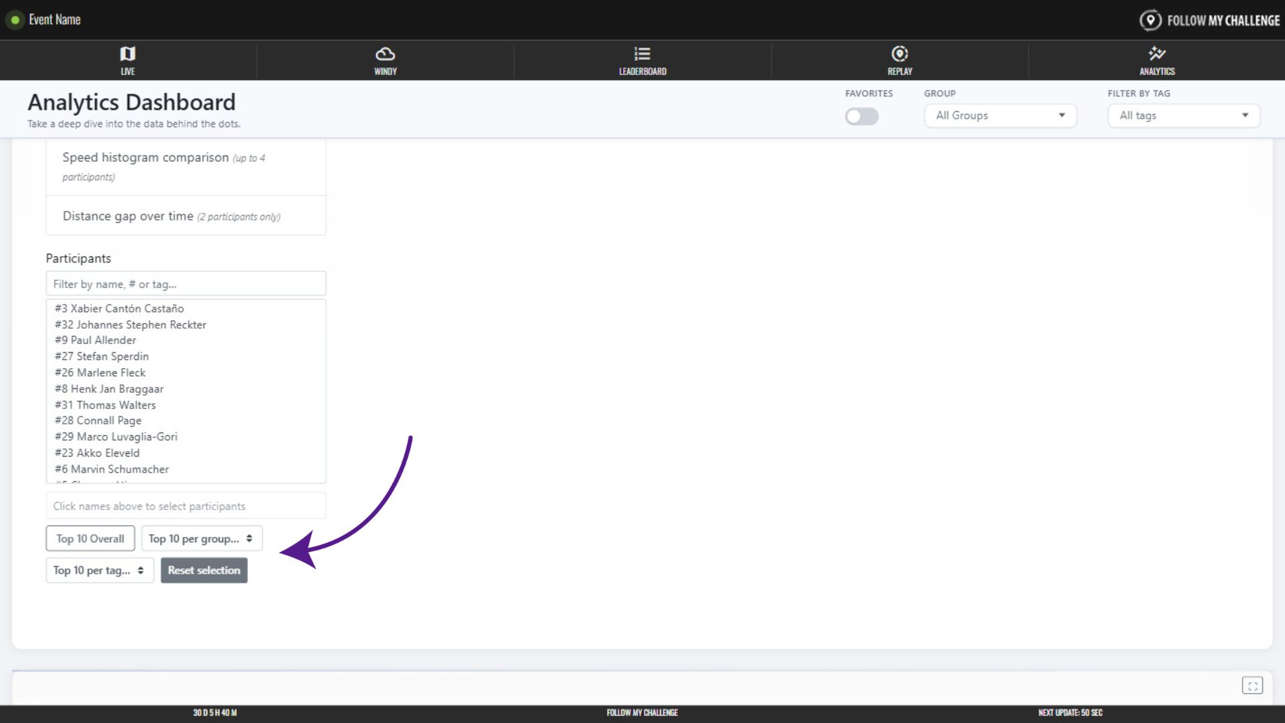
Task: Open the Replay icon
Action: [899, 54]
